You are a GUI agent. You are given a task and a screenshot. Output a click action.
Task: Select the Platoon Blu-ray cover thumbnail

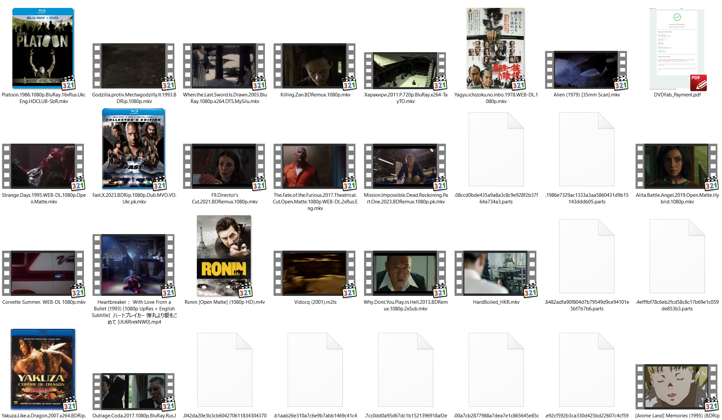click(x=43, y=49)
